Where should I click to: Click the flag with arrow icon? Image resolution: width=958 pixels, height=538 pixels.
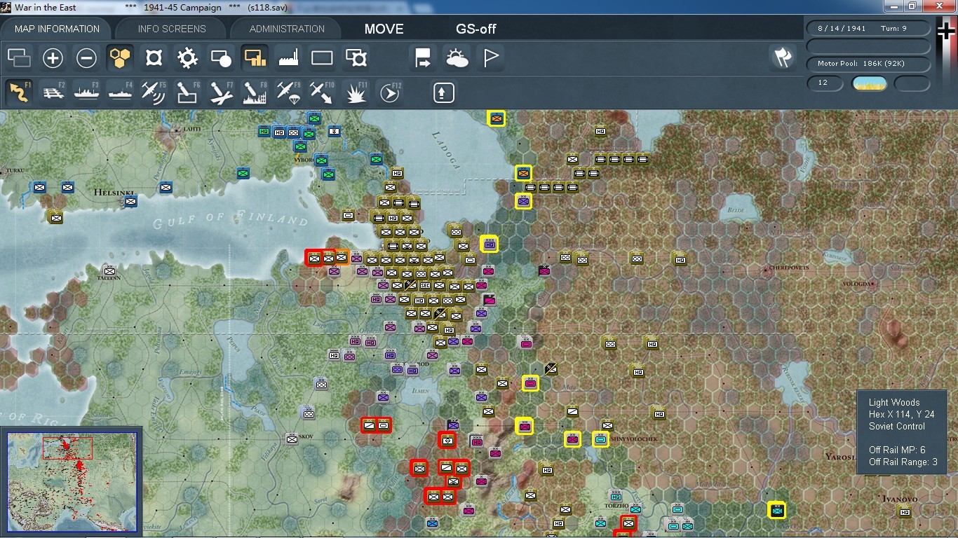423,58
